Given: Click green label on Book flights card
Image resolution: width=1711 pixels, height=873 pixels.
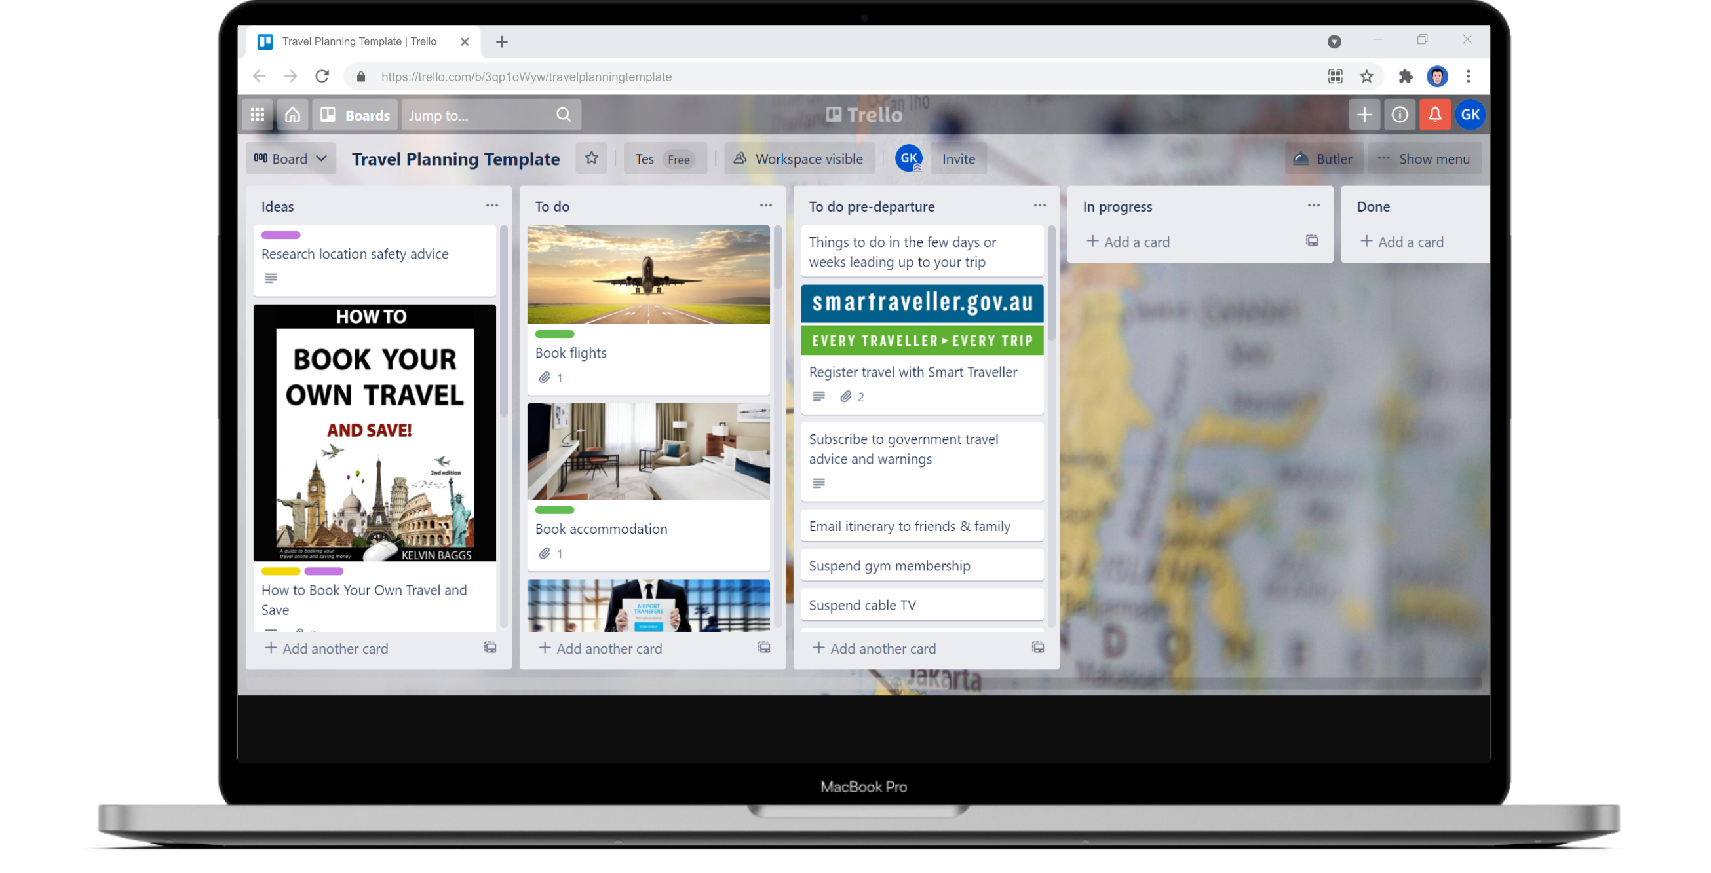Looking at the screenshot, I should click(554, 334).
